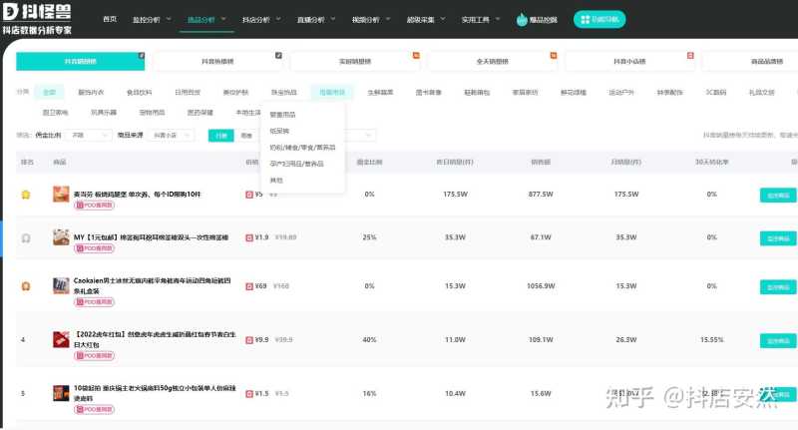Expand the 超级采集 nav menu
Screen dimensions: 798x430
[x=426, y=20]
